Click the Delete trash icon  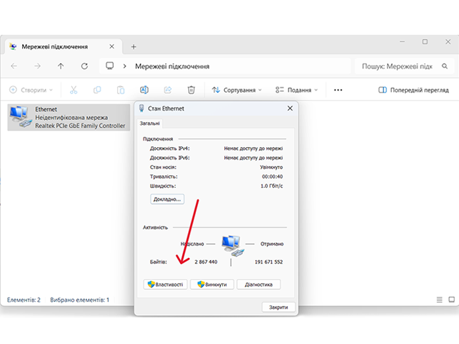[x=191, y=90]
